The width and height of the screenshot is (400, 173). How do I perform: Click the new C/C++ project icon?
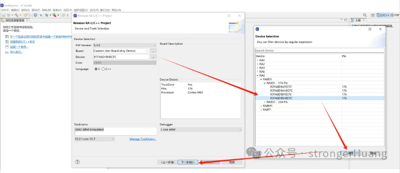point(7,42)
